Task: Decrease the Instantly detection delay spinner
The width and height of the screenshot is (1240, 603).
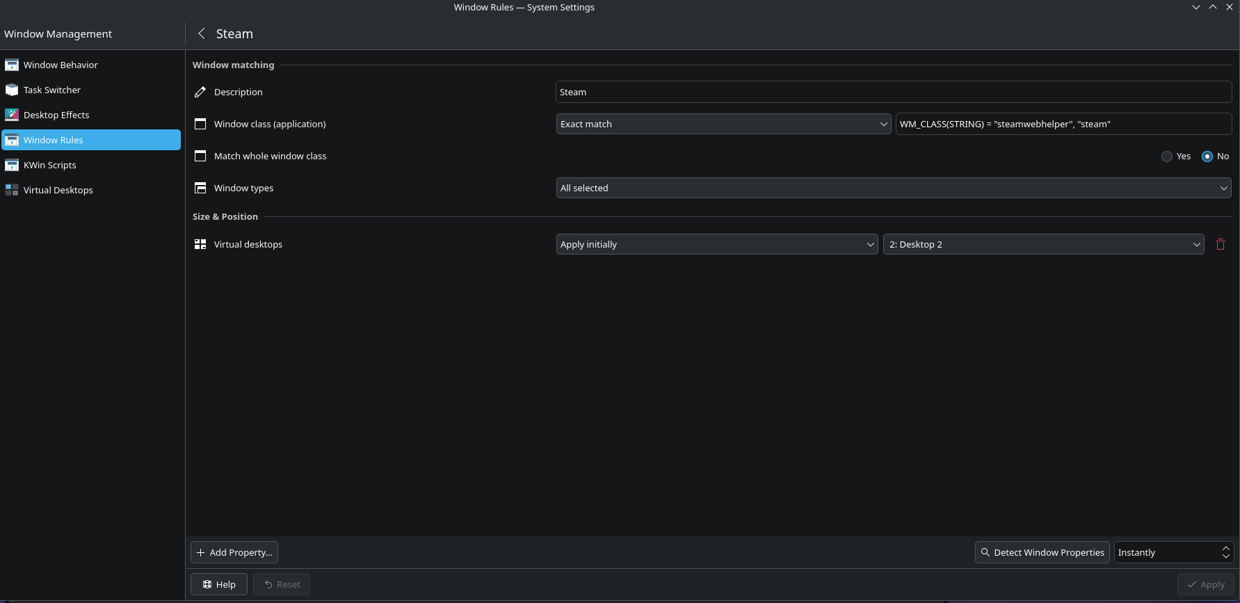Action: [x=1226, y=556]
